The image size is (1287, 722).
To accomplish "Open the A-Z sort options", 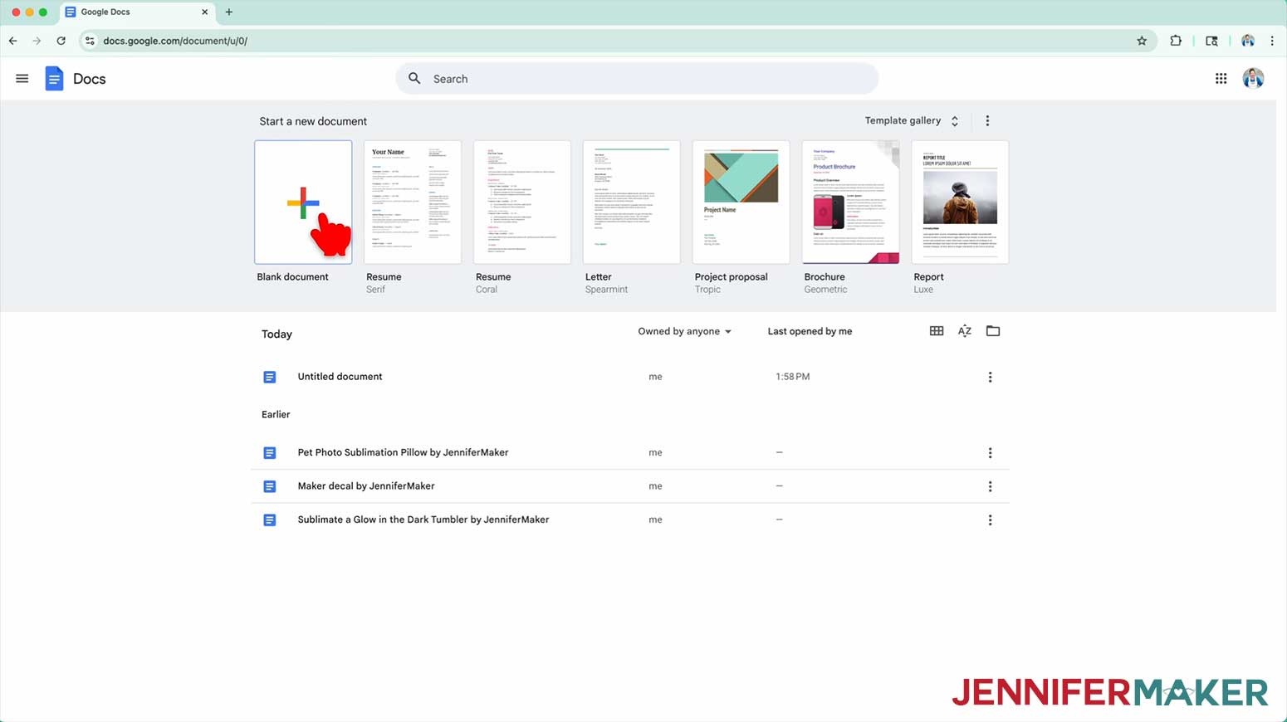I will click(x=965, y=331).
